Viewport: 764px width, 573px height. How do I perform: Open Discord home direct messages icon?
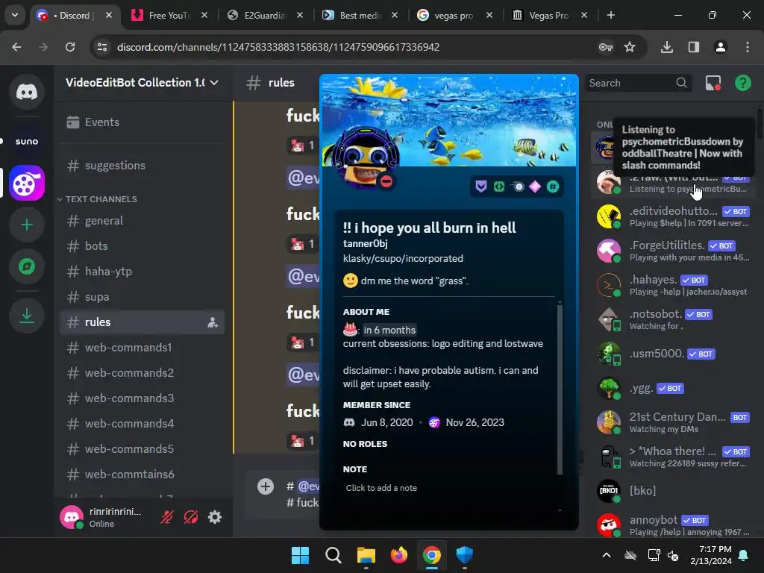(x=27, y=92)
